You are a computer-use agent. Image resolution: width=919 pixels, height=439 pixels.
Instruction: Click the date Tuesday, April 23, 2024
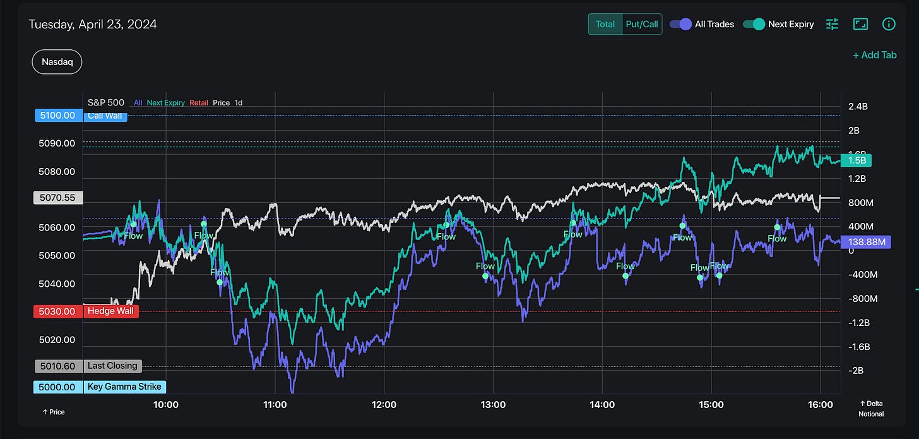[x=93, y=24]
